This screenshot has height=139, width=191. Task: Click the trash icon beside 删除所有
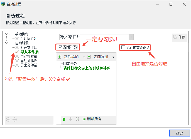84,119
